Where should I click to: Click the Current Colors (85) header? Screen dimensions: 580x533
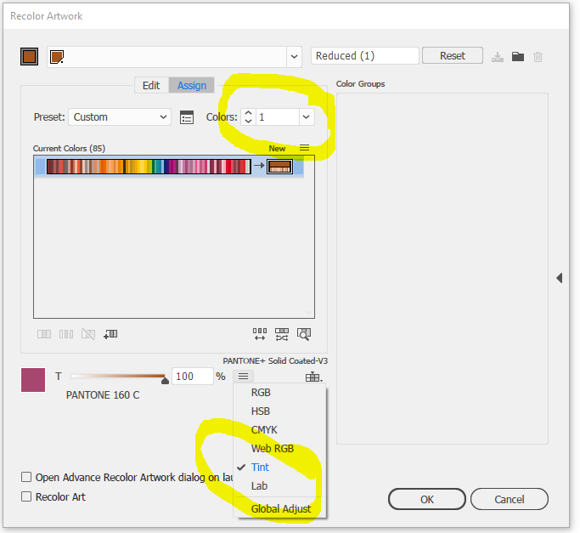click(69, 149)
